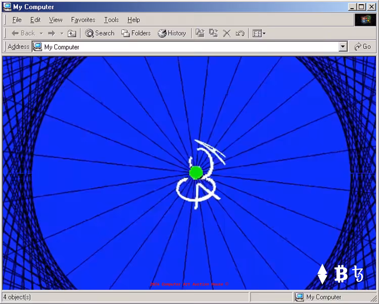Screen dimensions: 379x304
Task: Open the Favorites menu
Action: pyautogui.click(x=83, y=20)
